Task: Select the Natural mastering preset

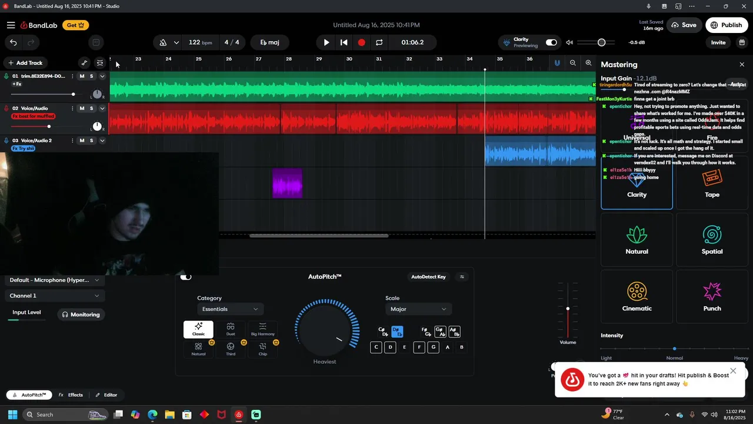Action: (637, 240)
